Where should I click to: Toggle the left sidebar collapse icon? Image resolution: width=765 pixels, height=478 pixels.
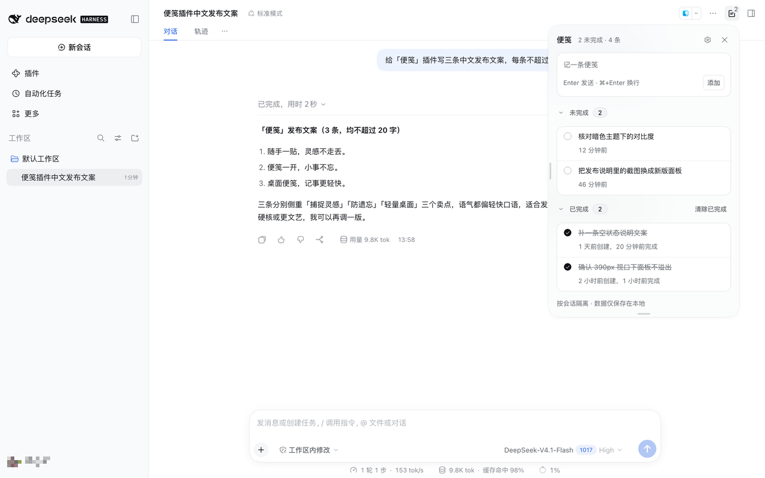coord(135,19)
